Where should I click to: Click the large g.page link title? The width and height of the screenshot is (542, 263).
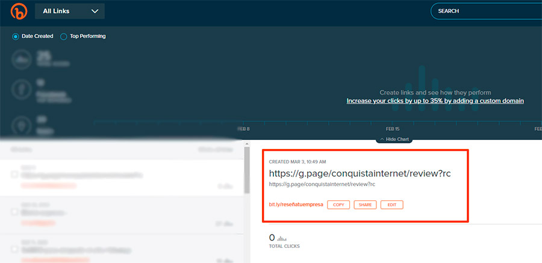(360, 173)
